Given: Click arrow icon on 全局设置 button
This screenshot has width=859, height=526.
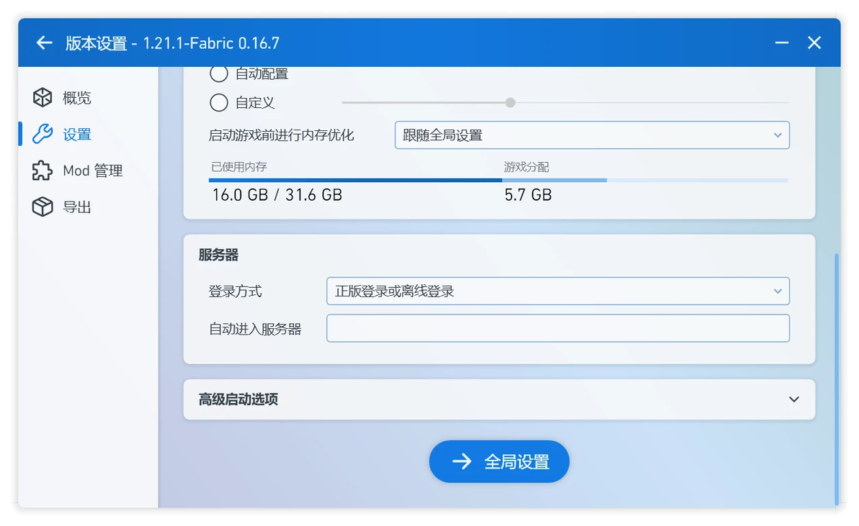Looking at the screenshot, I should tap(462, 461).
